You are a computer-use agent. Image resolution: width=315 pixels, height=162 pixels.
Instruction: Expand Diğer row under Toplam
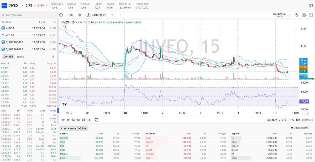pyautogui.click(x=235, y=158)
